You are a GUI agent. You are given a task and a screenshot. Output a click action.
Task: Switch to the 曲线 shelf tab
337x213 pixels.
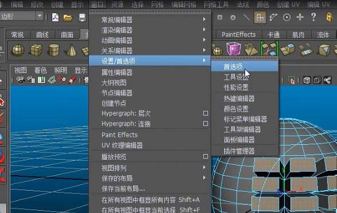[42, 35]
